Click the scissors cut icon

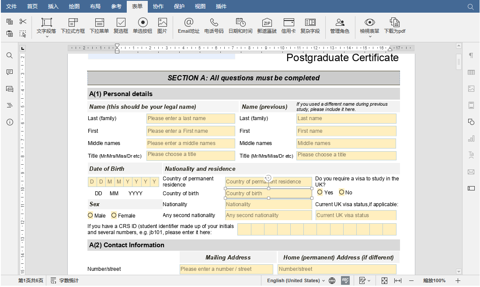click(x=23, y=21)
